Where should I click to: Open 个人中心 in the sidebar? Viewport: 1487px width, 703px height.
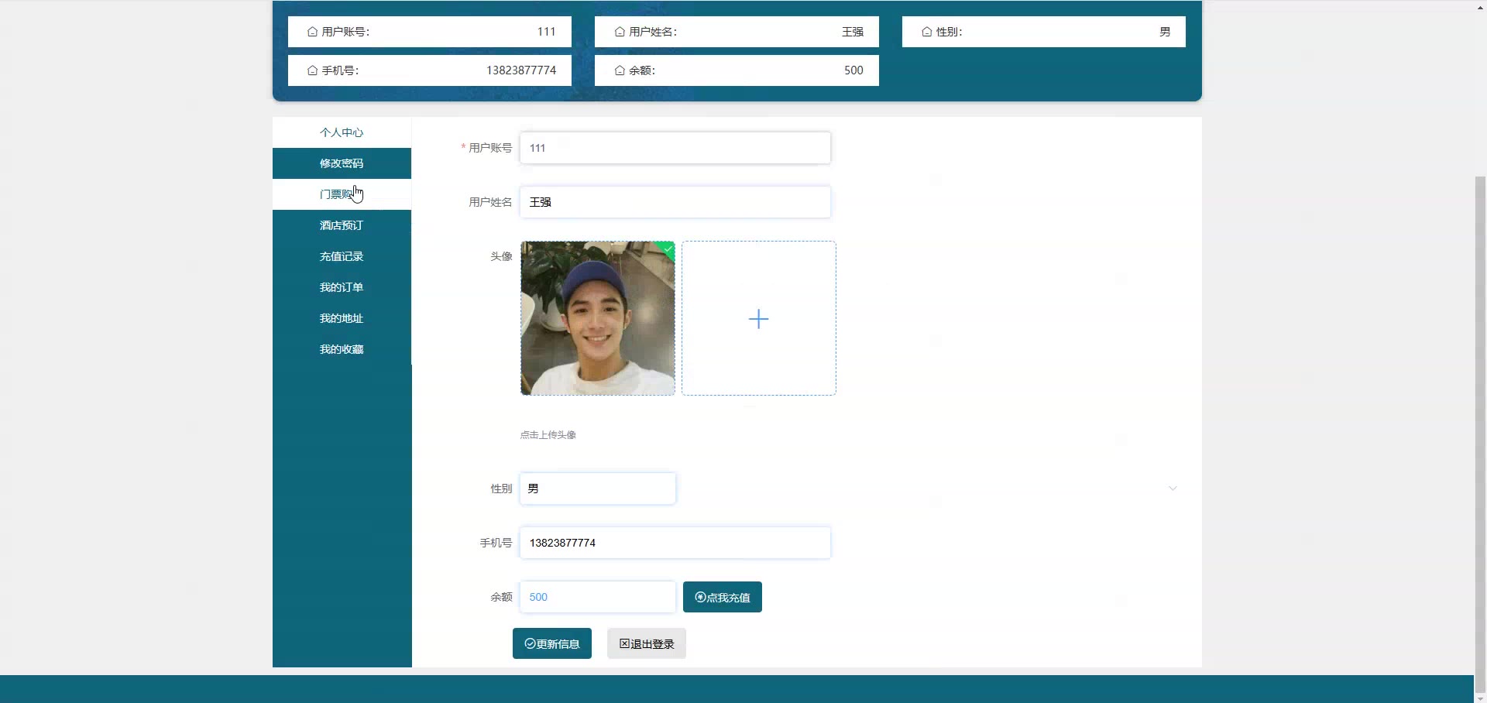tap(342, 132)
